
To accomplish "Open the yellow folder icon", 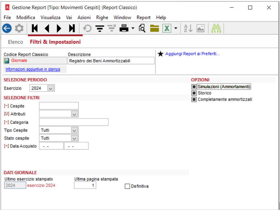I will (154, 28).
